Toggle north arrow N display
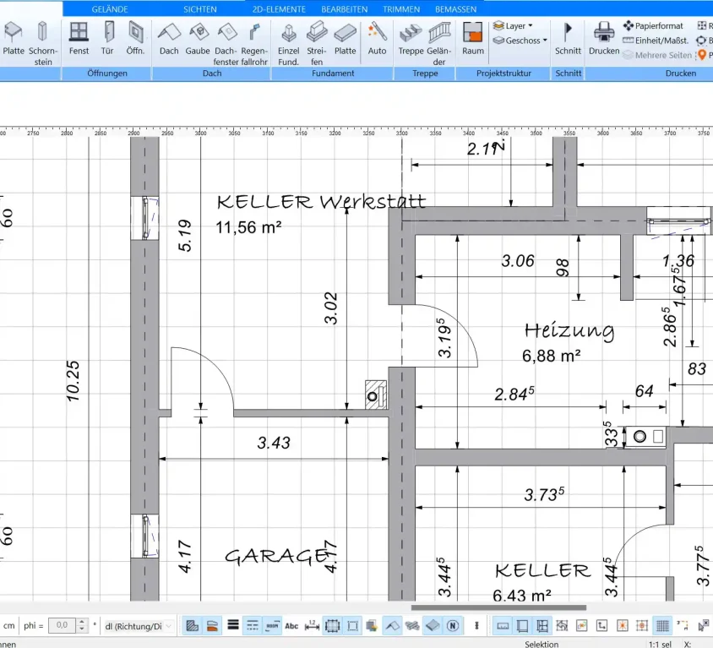Viewport: 713px width, 648px height. (453, 626)
